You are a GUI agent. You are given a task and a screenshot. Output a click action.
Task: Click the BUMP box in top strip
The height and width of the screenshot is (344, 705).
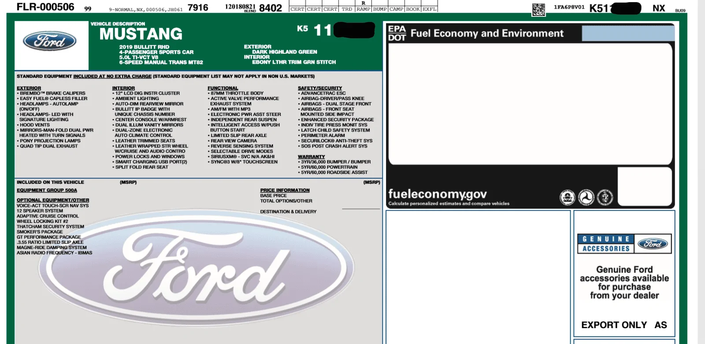pos(380,9)
